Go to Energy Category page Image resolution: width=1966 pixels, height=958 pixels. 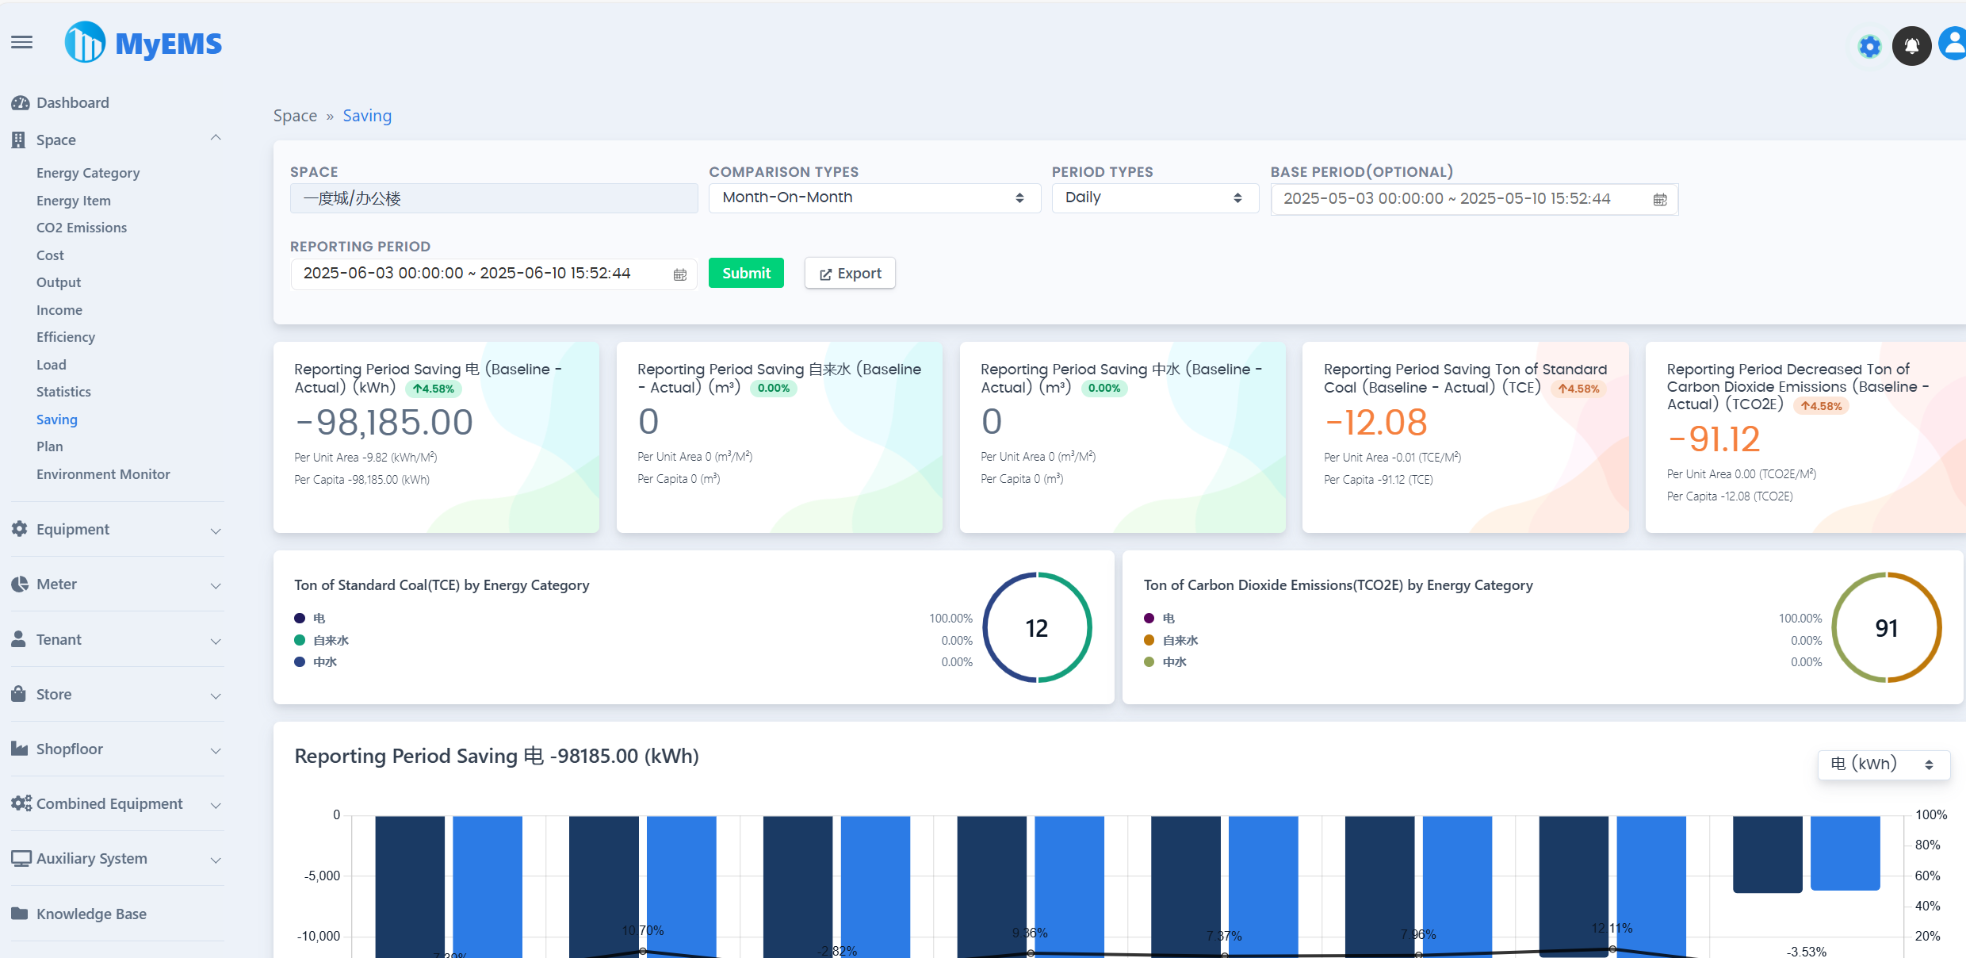(88, 173)
